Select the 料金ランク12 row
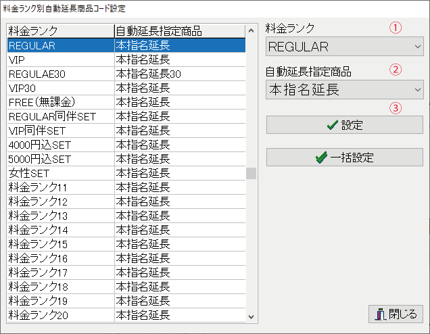The image size is (430, 334). click(x=126, y=202)
